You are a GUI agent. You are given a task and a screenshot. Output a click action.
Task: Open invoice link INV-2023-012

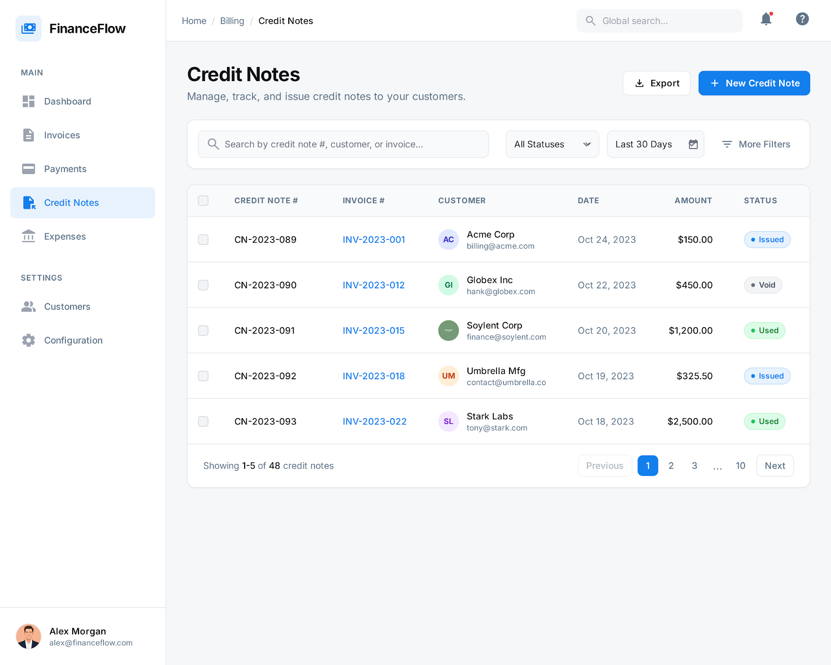[x=373, y=285]
